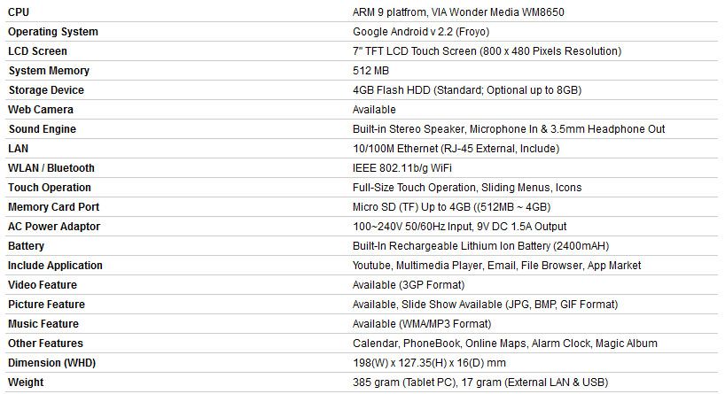Click the Operating System label

[x=52, y=32]
